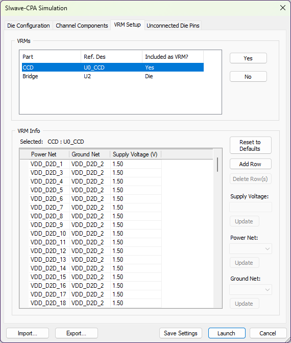Select the VDD_D2D_1 power net cell
Screen dimensions: 291x343
point(49,164)
